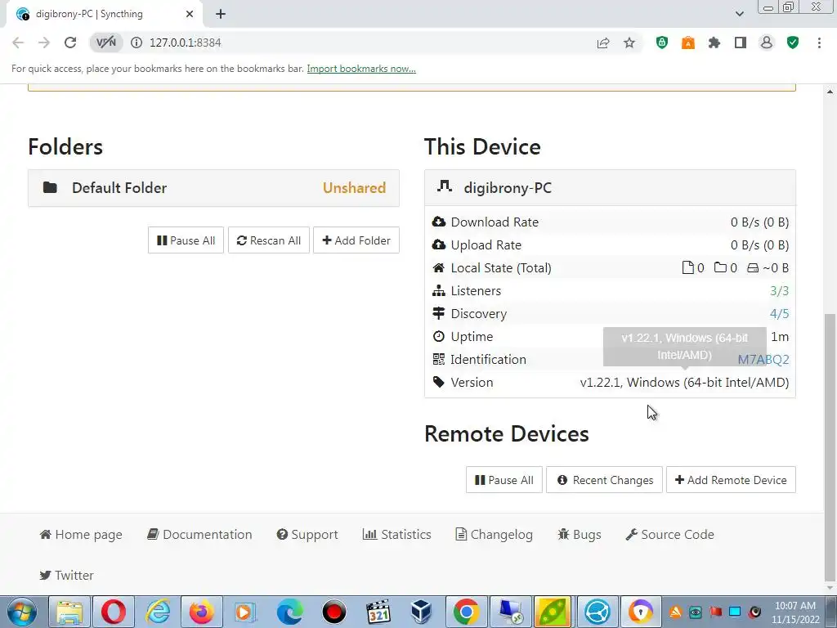This screenshot has height=628, width=837.
Task: View site information icon beside the URL
Action: [x=137, y=43]
